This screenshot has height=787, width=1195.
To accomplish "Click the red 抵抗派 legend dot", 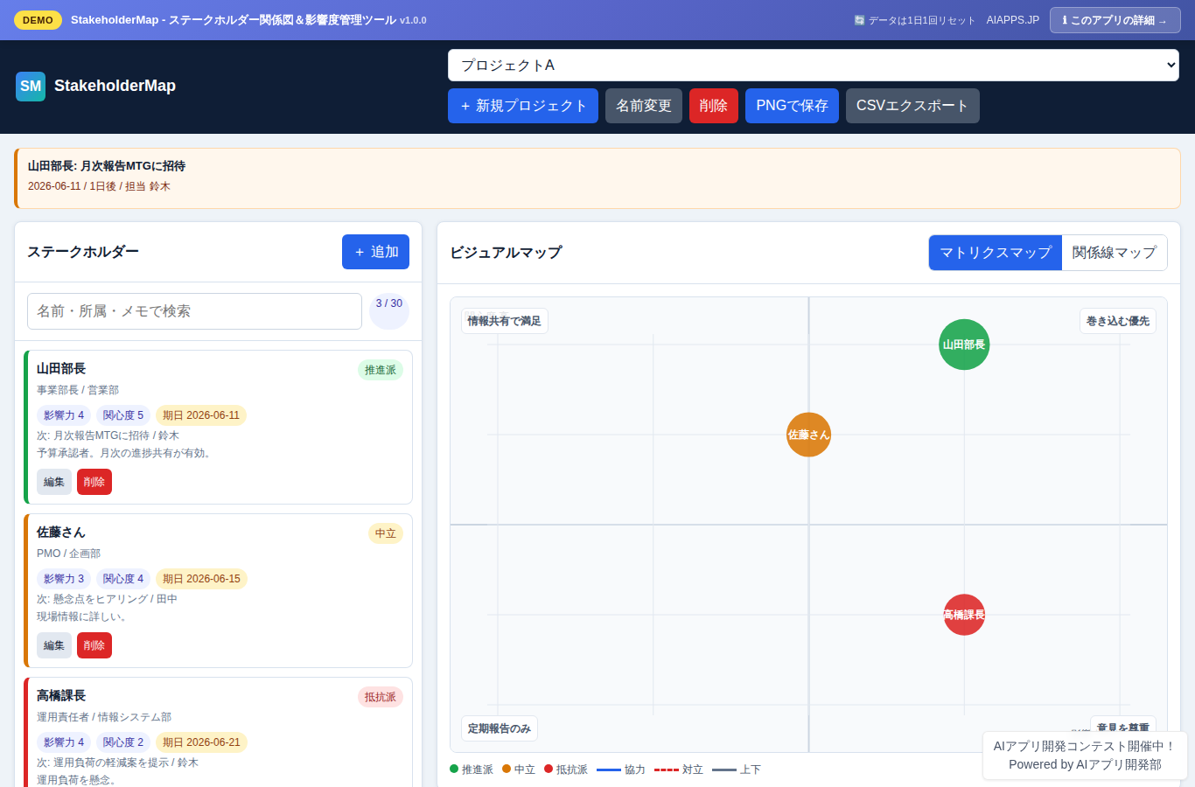I will [549, 769].
